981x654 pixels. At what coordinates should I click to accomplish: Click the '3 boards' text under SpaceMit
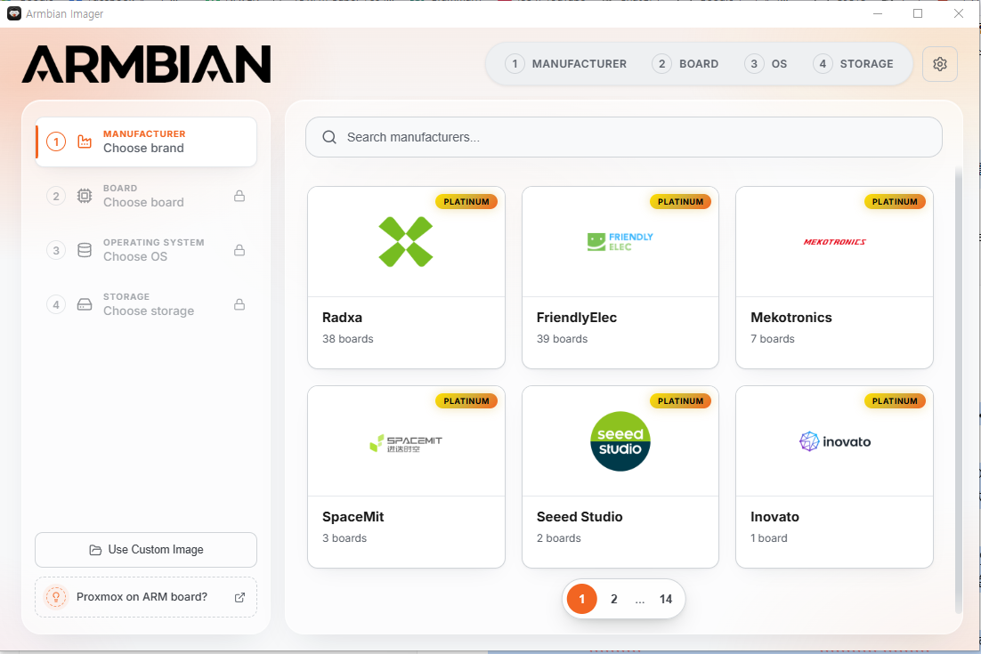click(x=345, y=538)
